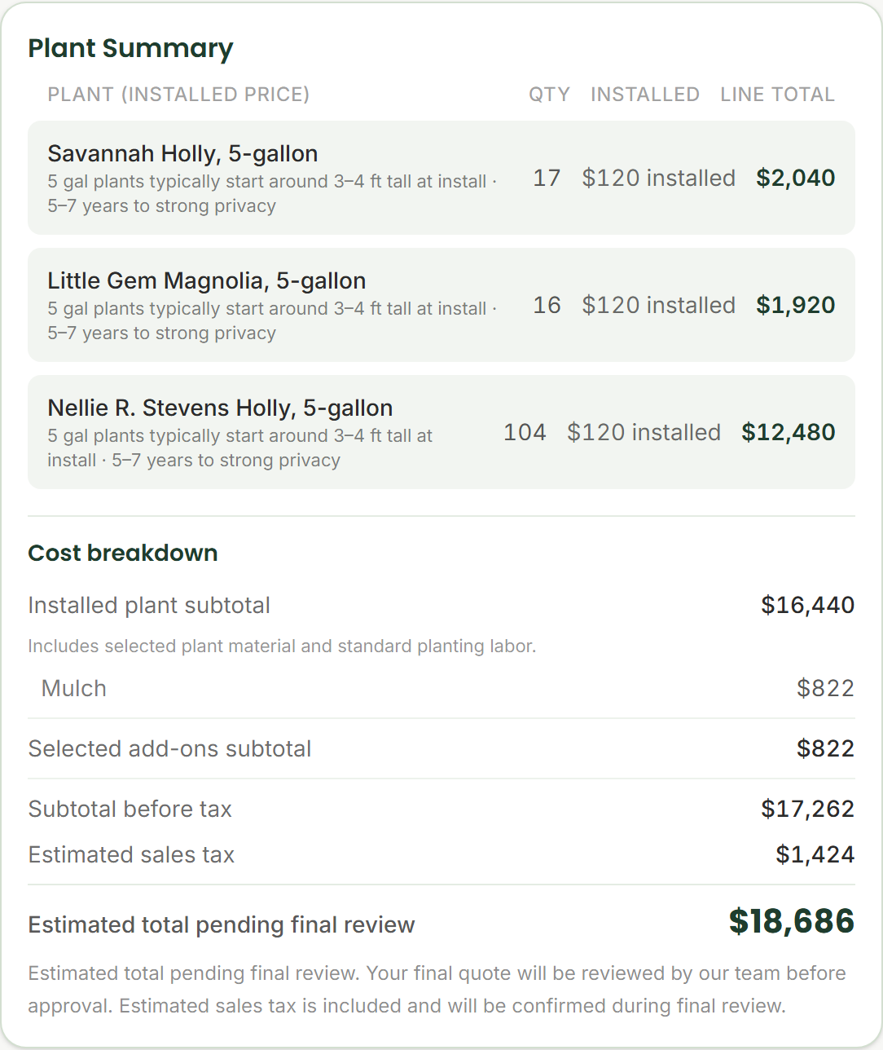Select the Nellie R. Stevens Holly, 5-gallon title

pos(220,408)
